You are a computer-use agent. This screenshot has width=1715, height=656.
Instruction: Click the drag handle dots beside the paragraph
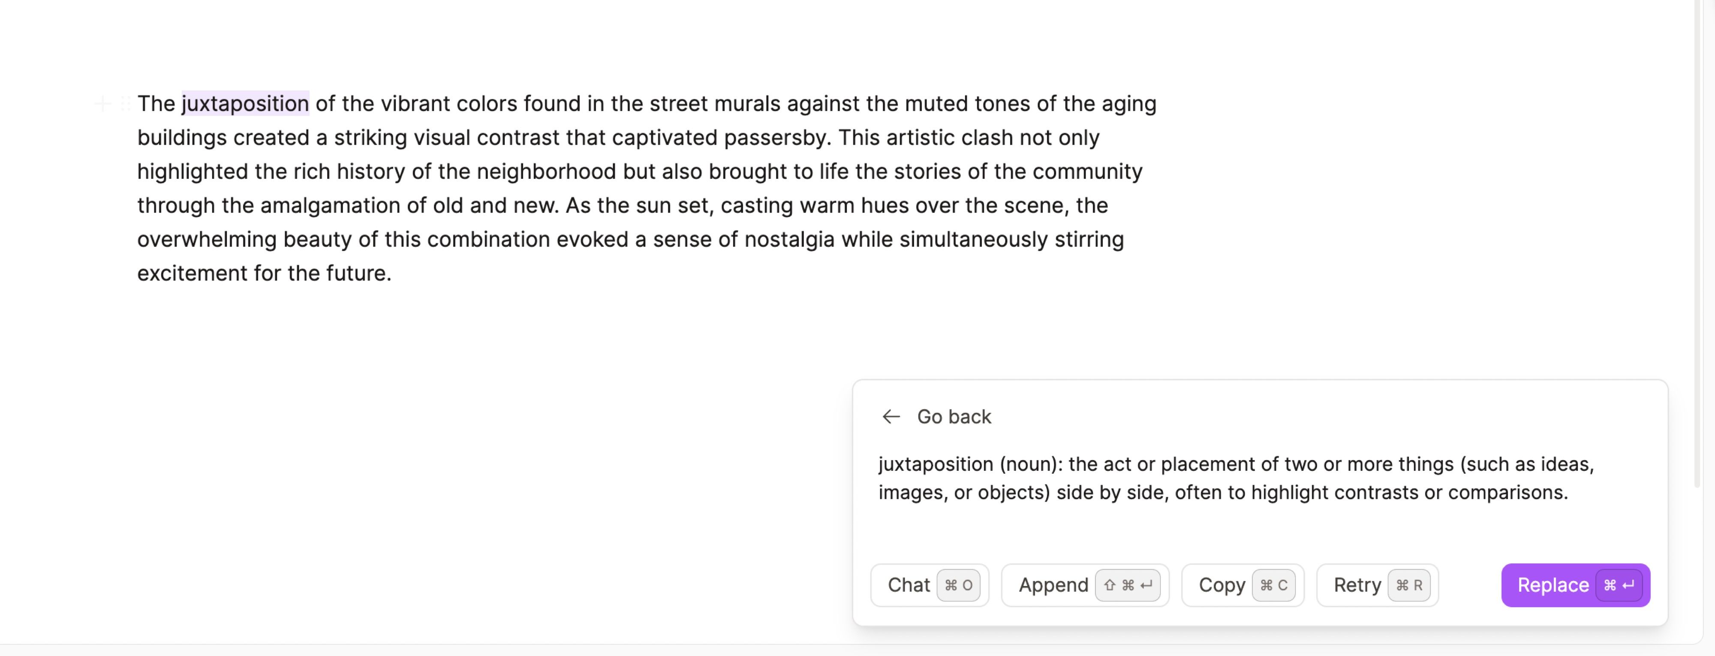(125, 104)
